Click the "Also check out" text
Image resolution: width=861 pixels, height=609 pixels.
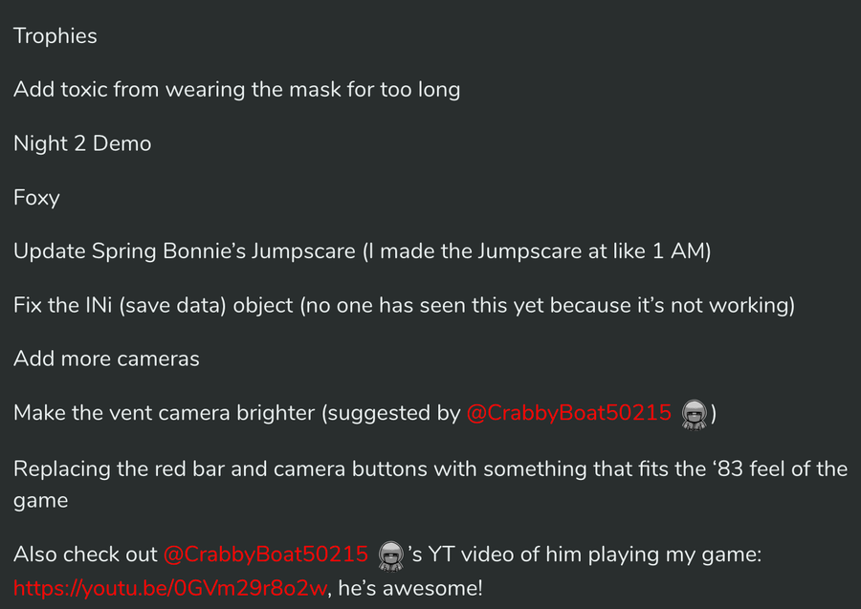pyautogui.click(x=85, y=555)
